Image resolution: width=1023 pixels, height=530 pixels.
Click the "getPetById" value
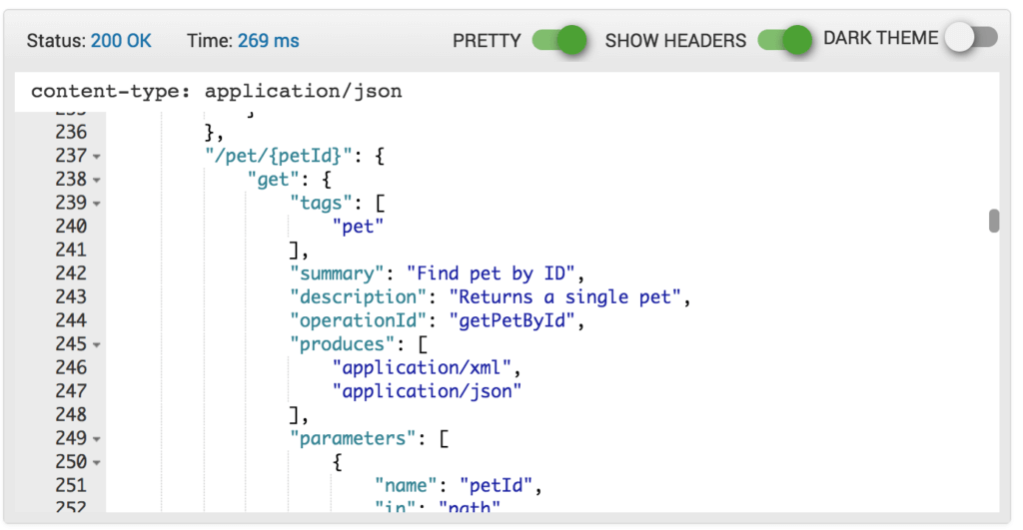(x=512, y=320)
